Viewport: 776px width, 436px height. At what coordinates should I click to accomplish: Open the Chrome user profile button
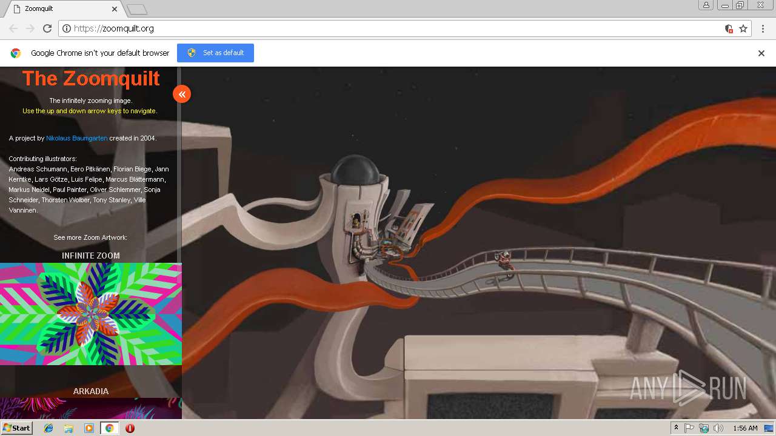tap(706, 5)
